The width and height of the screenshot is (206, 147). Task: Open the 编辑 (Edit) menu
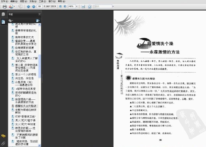tap(14, 1)
